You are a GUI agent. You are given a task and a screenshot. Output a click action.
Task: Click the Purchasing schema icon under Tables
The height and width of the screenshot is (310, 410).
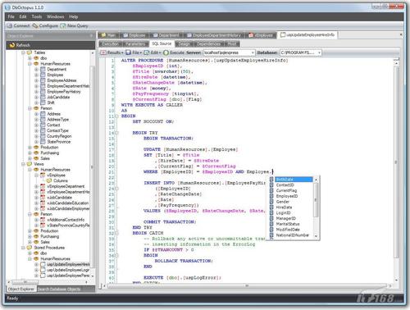tap(36, 153)
